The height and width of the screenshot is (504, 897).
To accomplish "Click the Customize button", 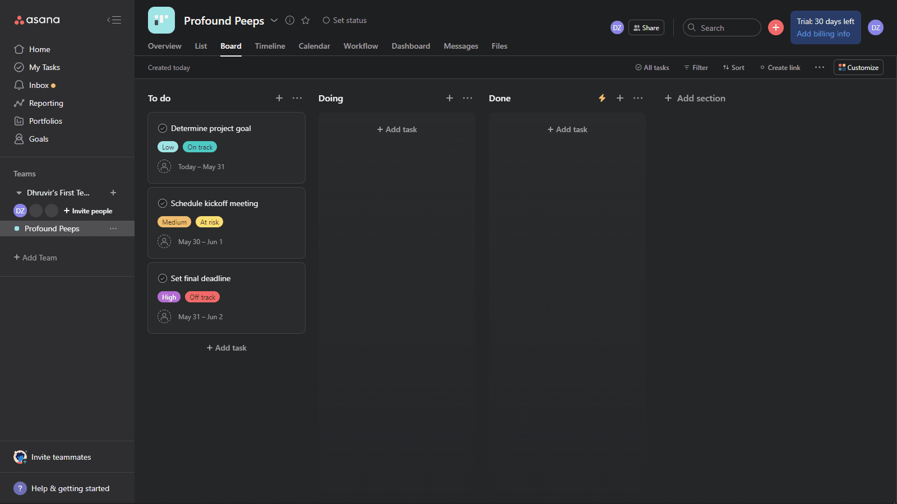I will [x=858, y=67].
